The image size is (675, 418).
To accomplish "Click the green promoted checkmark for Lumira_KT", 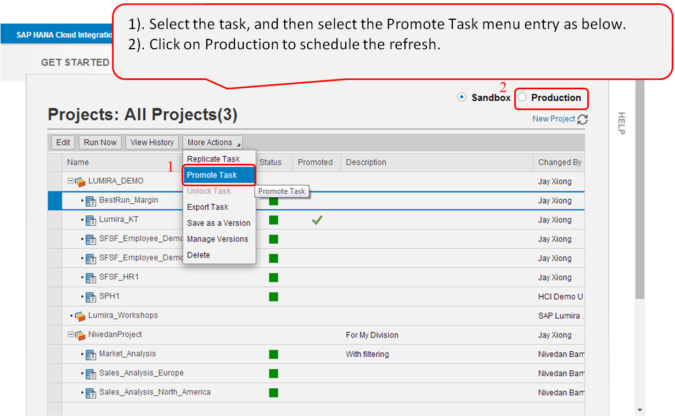I will coord(317,220).
